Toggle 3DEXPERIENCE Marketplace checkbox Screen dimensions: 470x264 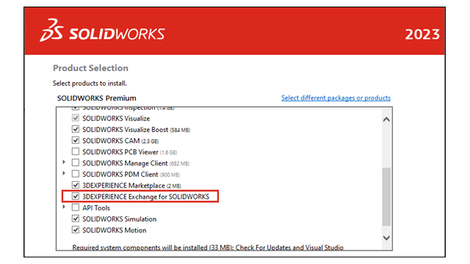point(76,185)
